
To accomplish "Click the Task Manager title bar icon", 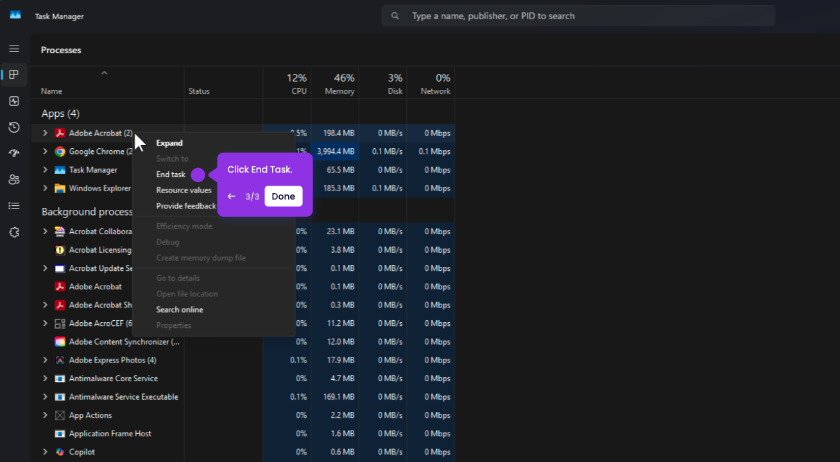I will coord(15,15).
